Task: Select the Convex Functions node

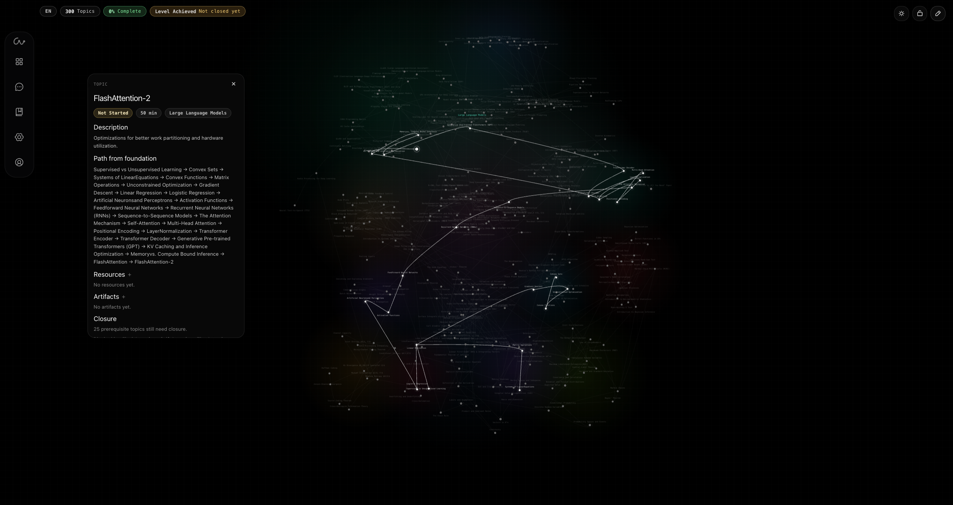Action: click(x=546, y=308)
